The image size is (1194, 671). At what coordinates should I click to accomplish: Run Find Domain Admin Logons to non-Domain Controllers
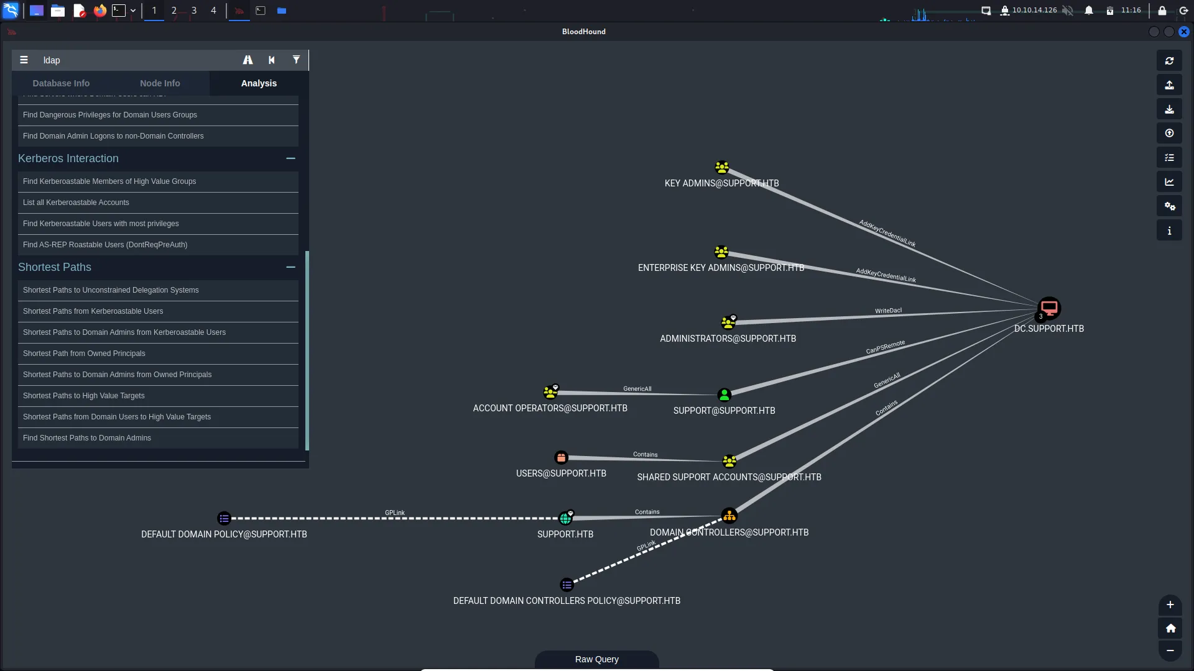coord(158,136)
